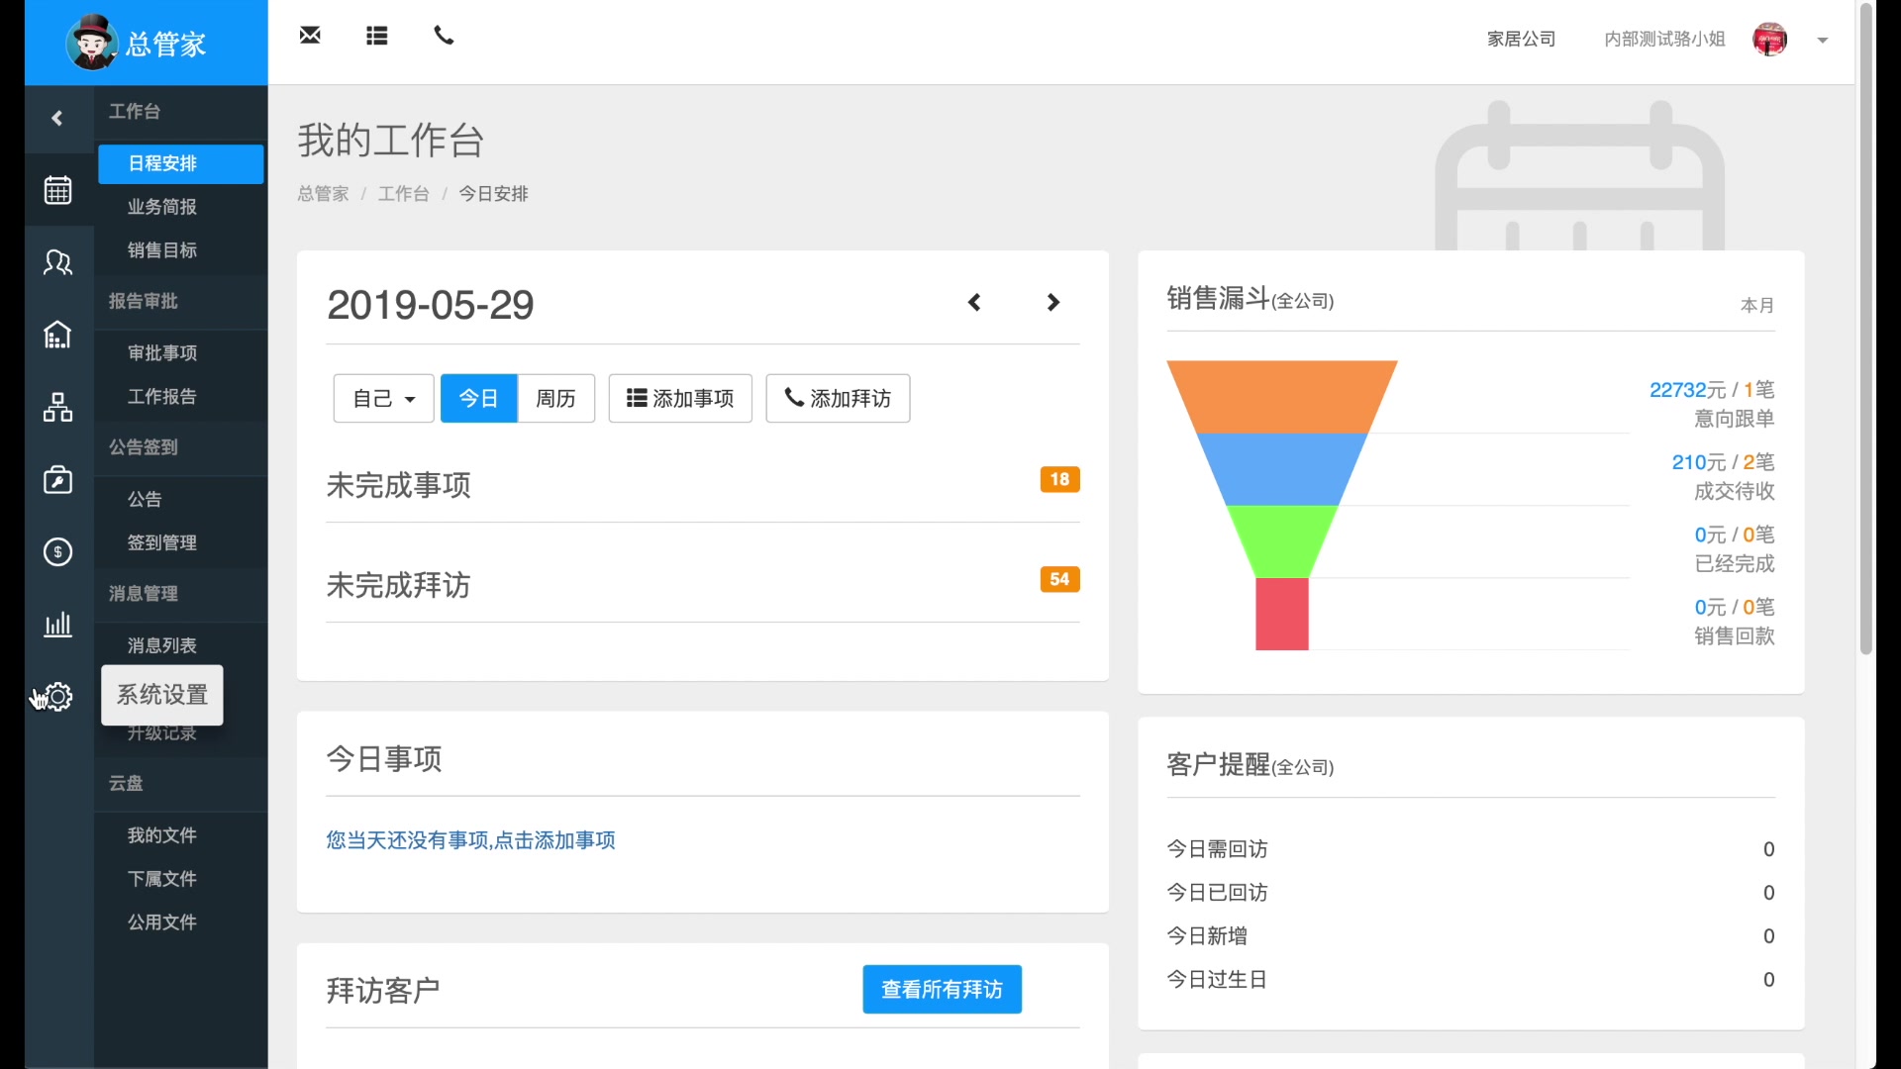Select the bar chart statistics sidebar icon

tap(57, 625)
